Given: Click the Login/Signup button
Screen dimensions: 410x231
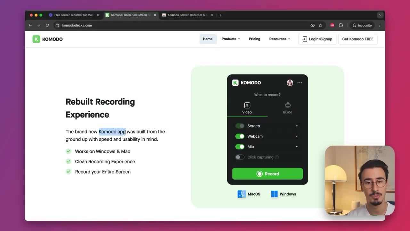Looking at the screenshot, I should tap(317, 39).
